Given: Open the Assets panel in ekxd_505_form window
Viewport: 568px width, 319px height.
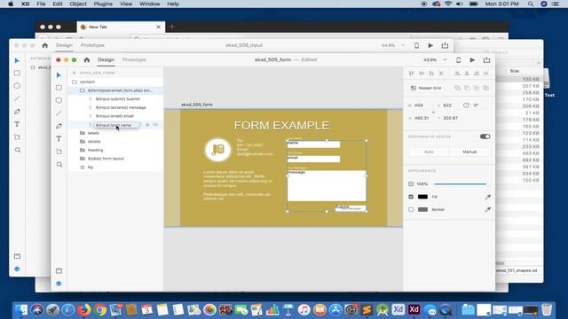Looking at the screenshot, I should (x=59, y=270).
